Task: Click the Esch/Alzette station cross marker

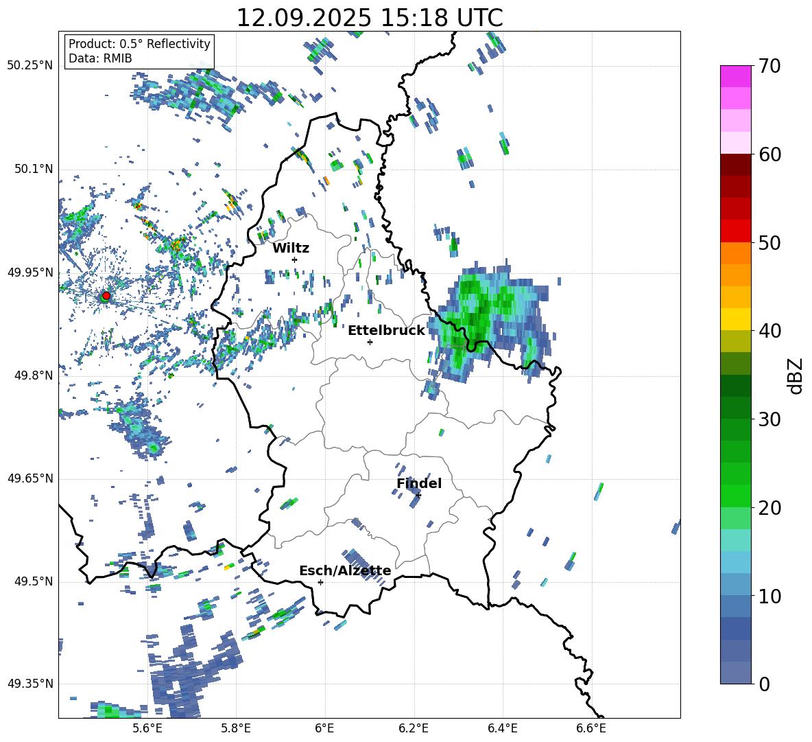Action: tap(320, 582)
